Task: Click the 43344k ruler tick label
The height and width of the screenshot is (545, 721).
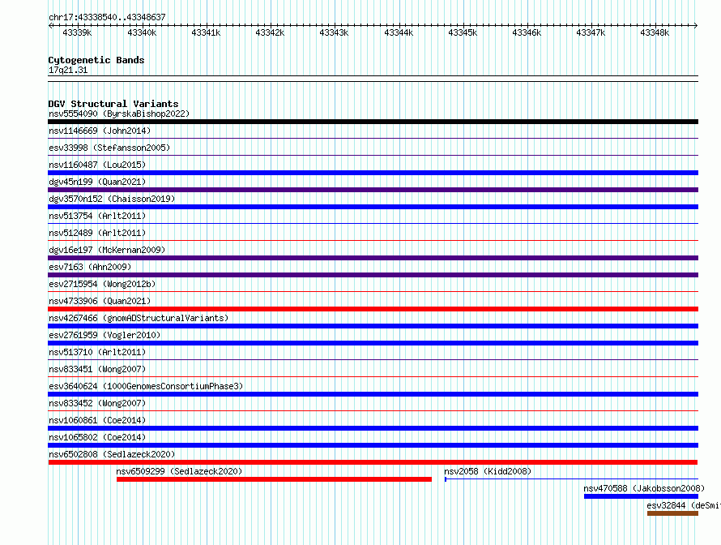Action: (399, 32)
